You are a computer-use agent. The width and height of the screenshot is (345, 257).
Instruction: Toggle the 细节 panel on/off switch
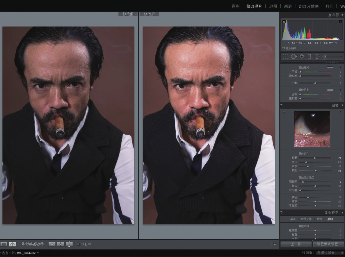click(x=281, y=105)
